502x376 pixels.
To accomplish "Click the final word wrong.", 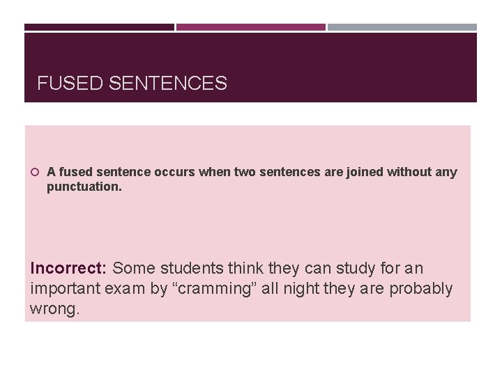I will pyautogui.click(x=54, y=309).
